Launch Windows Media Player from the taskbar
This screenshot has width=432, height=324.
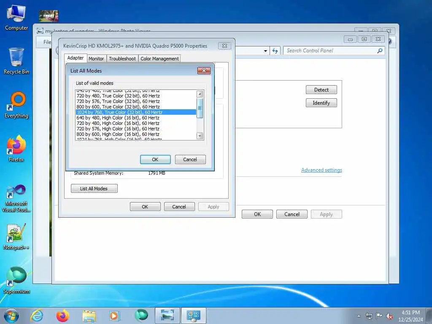tap(114, 316)
